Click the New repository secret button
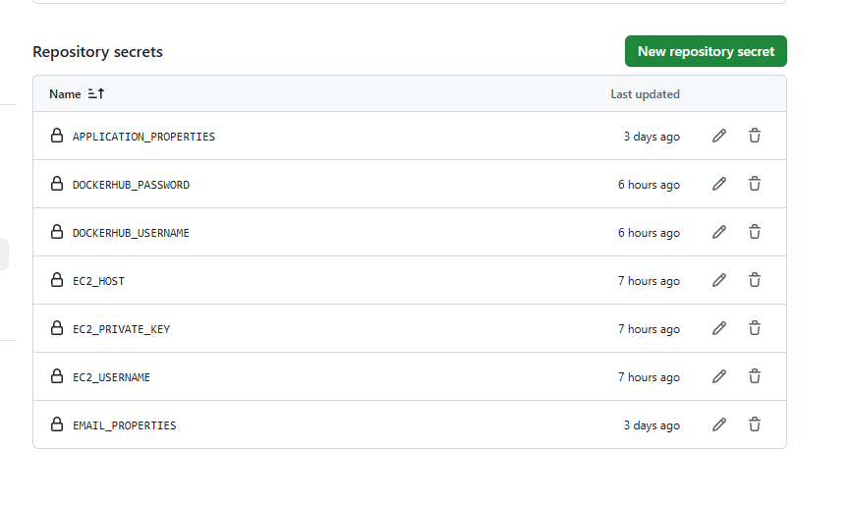Screen dimensions: 851x508 (x=706, y=51)
